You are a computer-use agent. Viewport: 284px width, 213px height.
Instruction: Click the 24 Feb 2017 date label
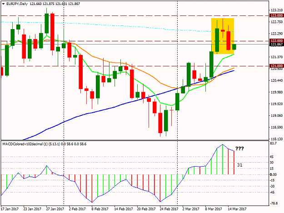click(x=169, y=209)
